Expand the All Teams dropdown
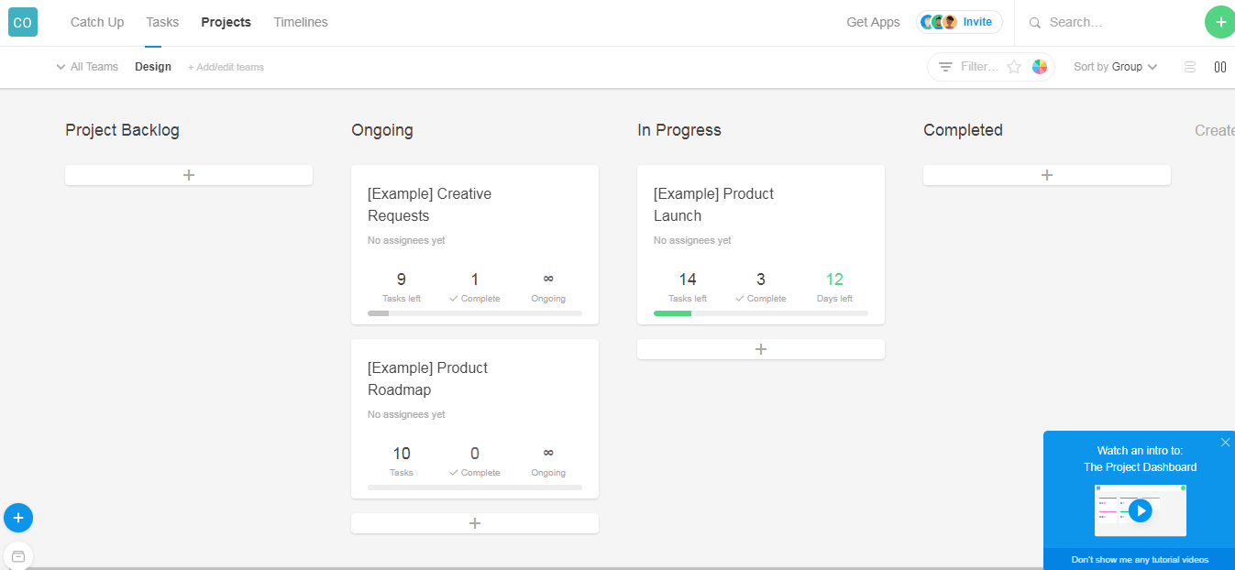The height and width of the screenshot is (570, 1235). (x=87, y=67)
